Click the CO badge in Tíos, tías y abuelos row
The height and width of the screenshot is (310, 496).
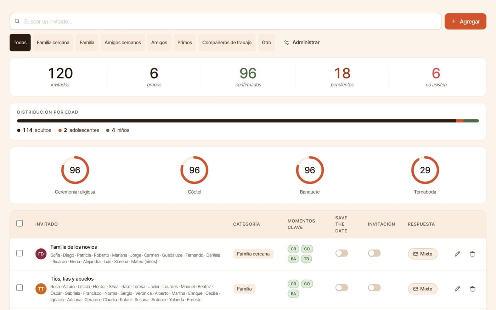307,284
